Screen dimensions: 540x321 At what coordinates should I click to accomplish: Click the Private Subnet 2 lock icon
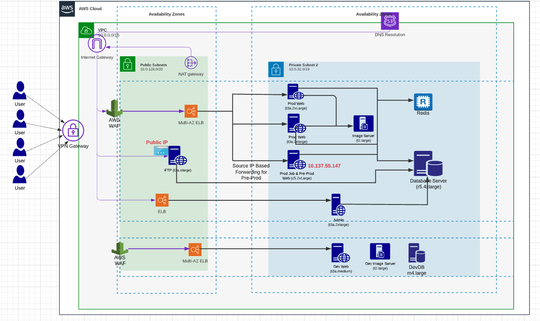click(x=276, y=70)
